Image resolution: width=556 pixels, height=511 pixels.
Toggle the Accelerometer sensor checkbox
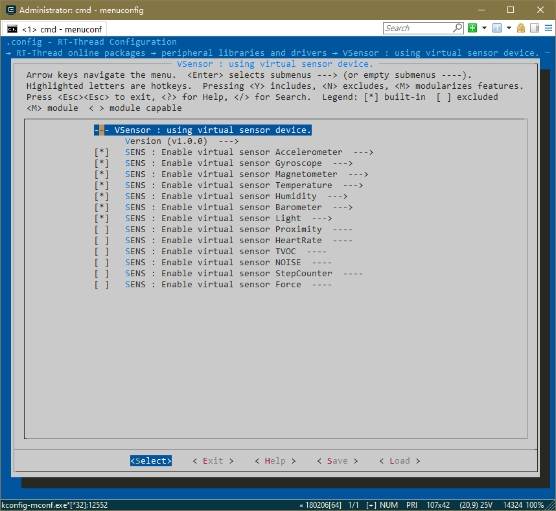pos(101,152)
